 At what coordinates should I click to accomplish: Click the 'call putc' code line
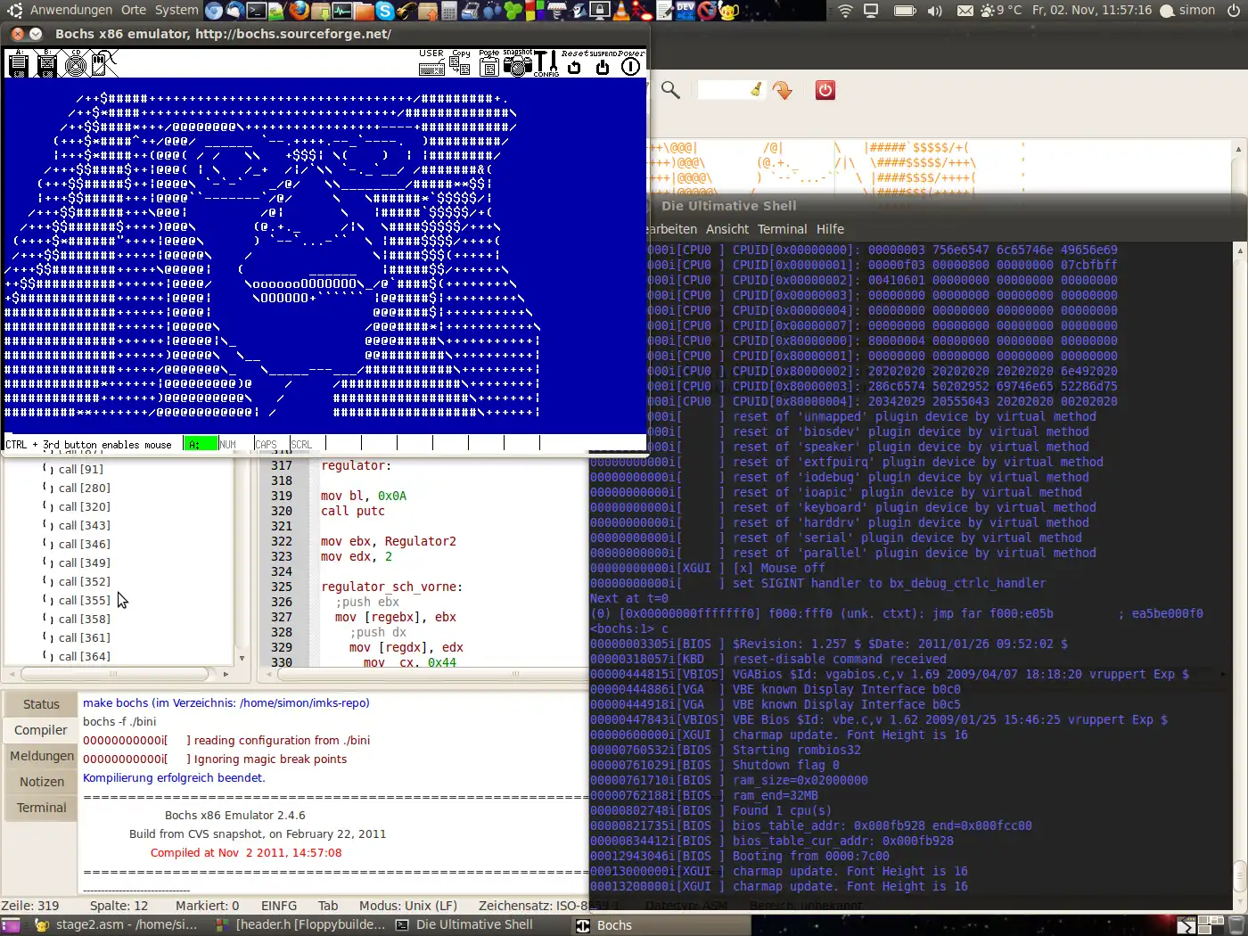[x=353, y=511]
